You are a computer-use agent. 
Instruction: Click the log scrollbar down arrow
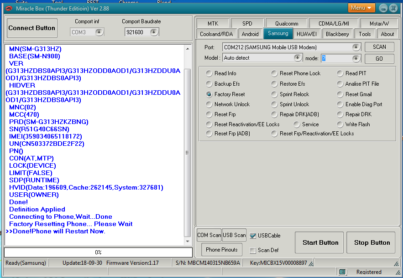[x=188, y=241]
